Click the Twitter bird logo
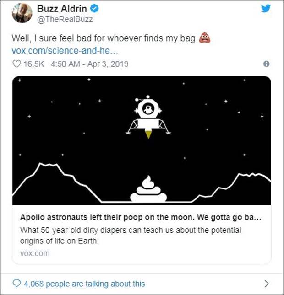 (x=266, y=9)
